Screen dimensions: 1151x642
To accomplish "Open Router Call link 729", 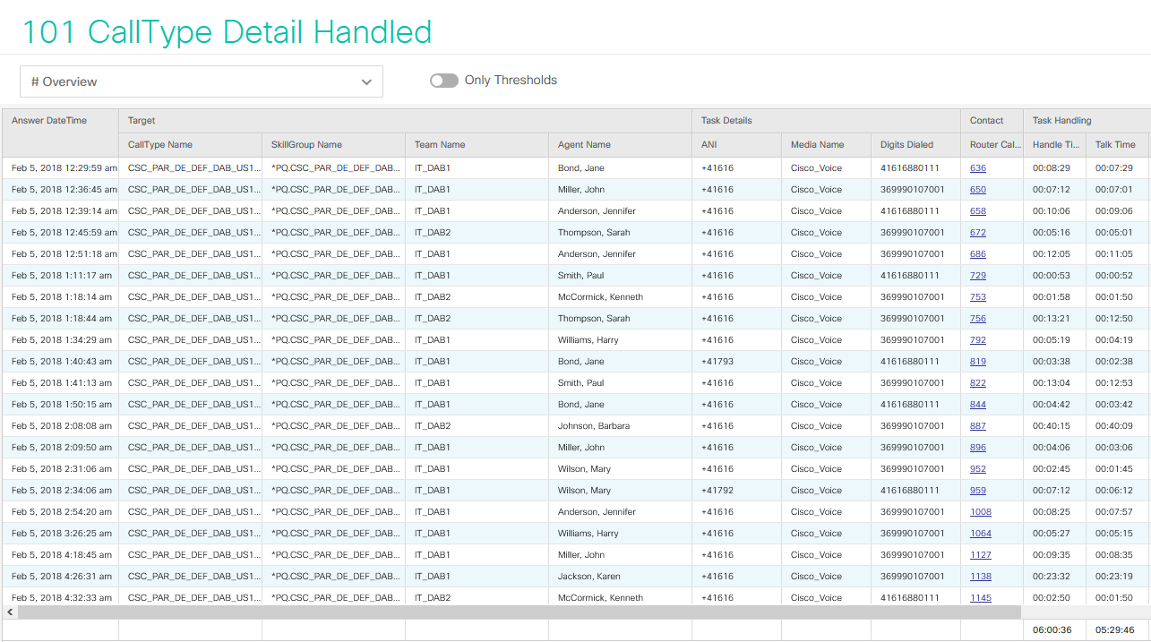I will tap(978, 276).
